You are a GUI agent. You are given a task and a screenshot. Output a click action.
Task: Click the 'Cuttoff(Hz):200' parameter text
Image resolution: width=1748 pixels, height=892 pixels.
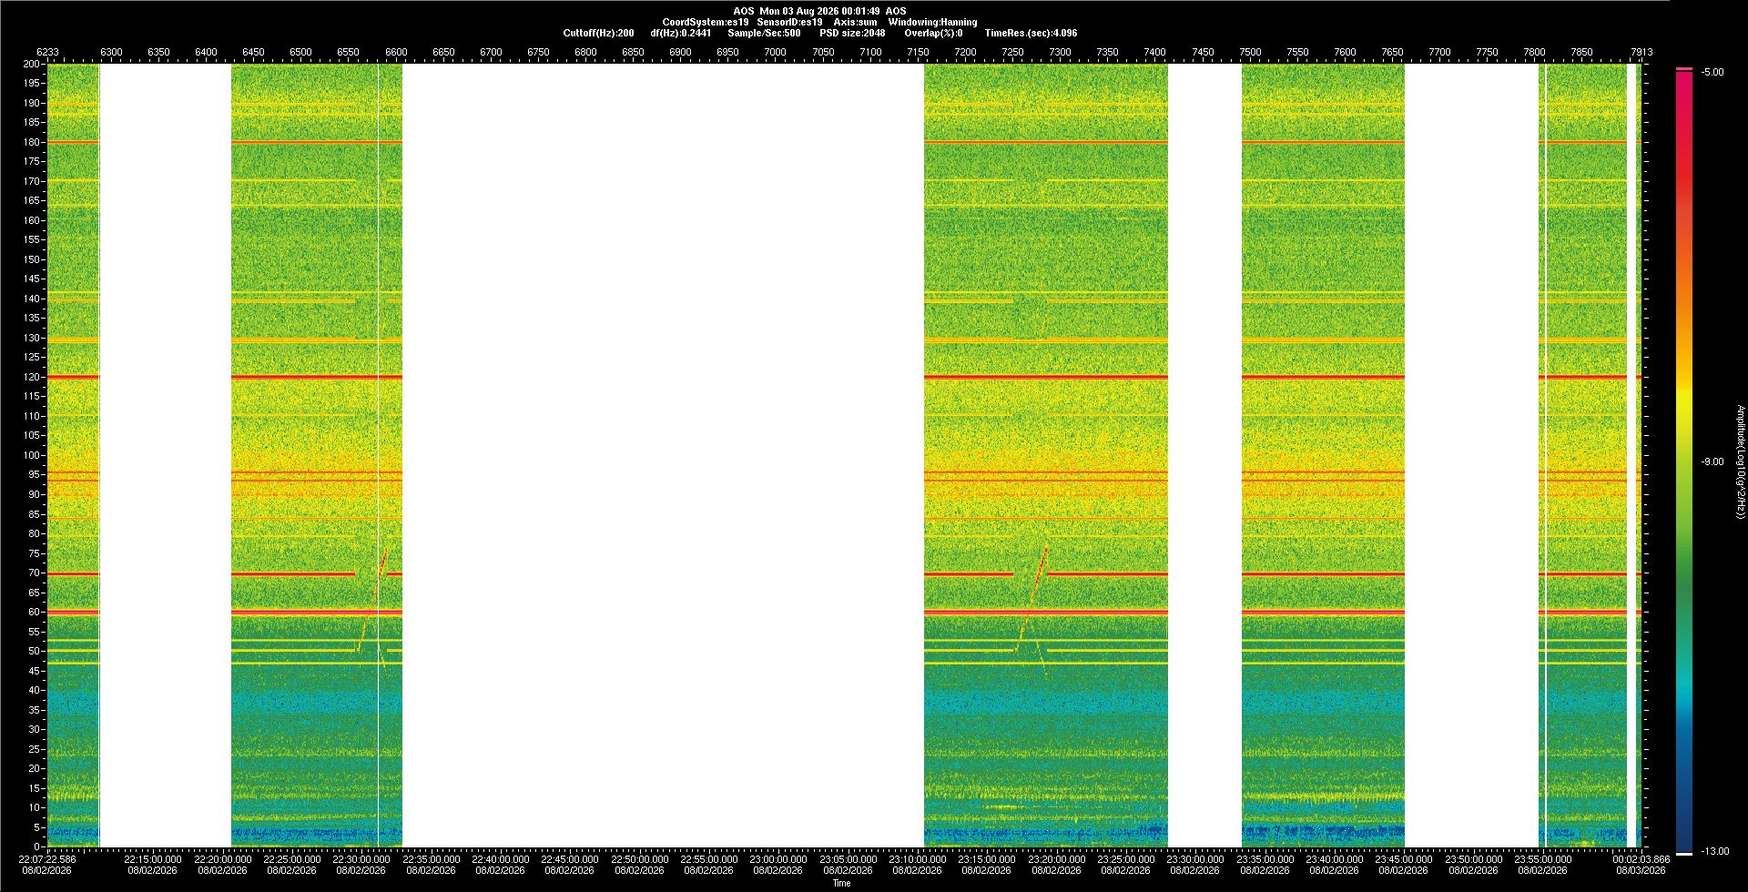tap(598, 33)
